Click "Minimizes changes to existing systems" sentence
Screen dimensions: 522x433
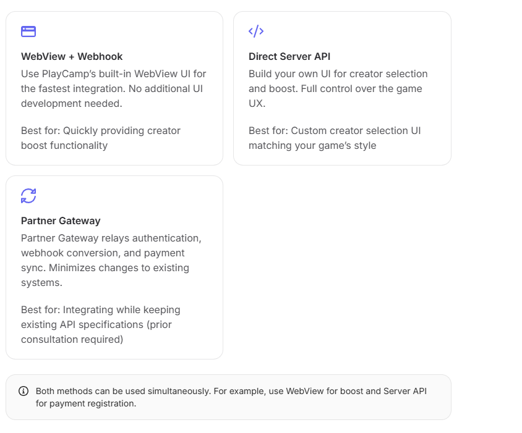point(105,275)
